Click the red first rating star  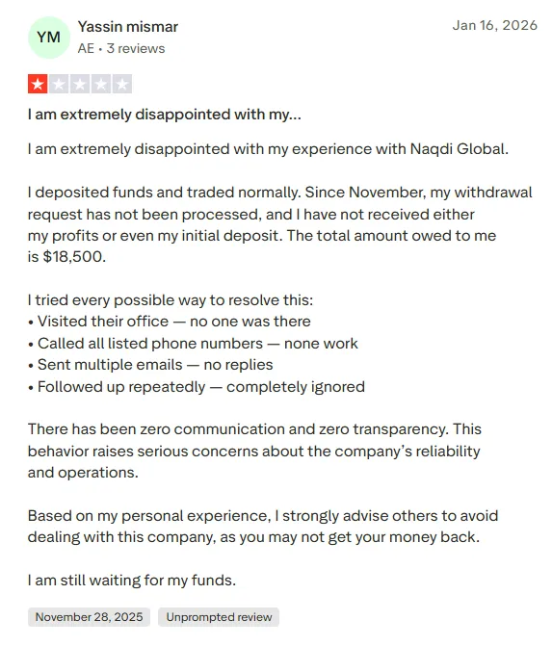click(x=38, y=84)
